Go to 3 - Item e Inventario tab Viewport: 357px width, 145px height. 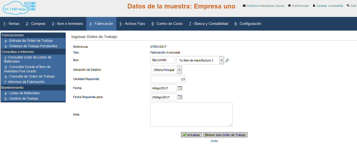point(67,24)
